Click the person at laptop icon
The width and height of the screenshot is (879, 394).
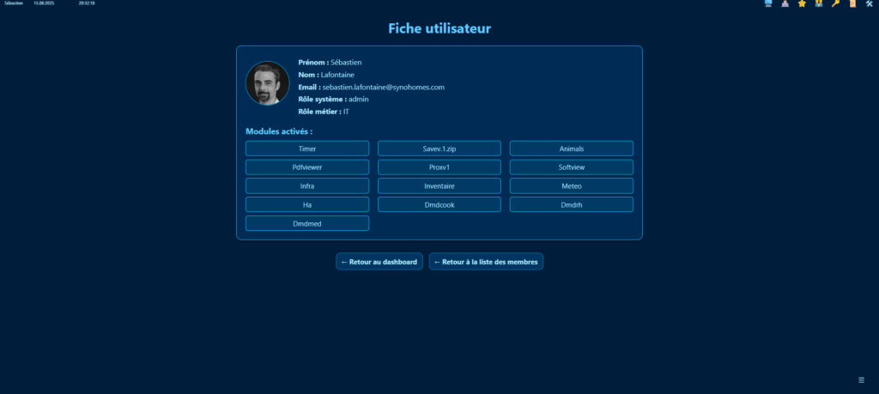785,4
